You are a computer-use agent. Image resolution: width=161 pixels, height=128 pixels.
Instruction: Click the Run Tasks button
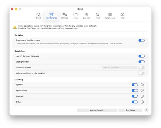pos(130,110)
